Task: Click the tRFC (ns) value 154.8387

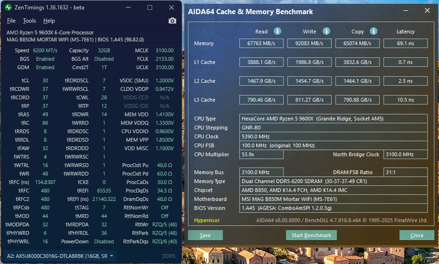Action: point(45,182)
